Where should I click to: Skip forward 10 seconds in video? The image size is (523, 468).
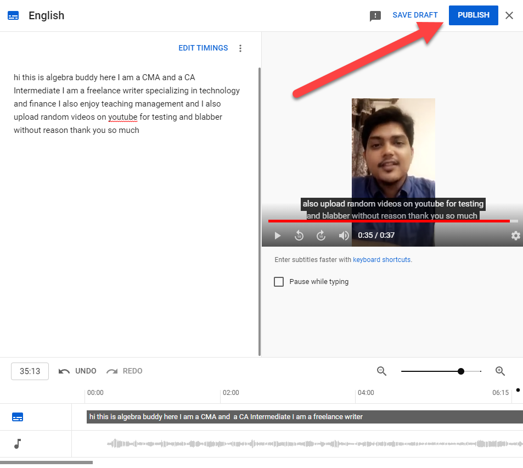click(x=321, y=236)
